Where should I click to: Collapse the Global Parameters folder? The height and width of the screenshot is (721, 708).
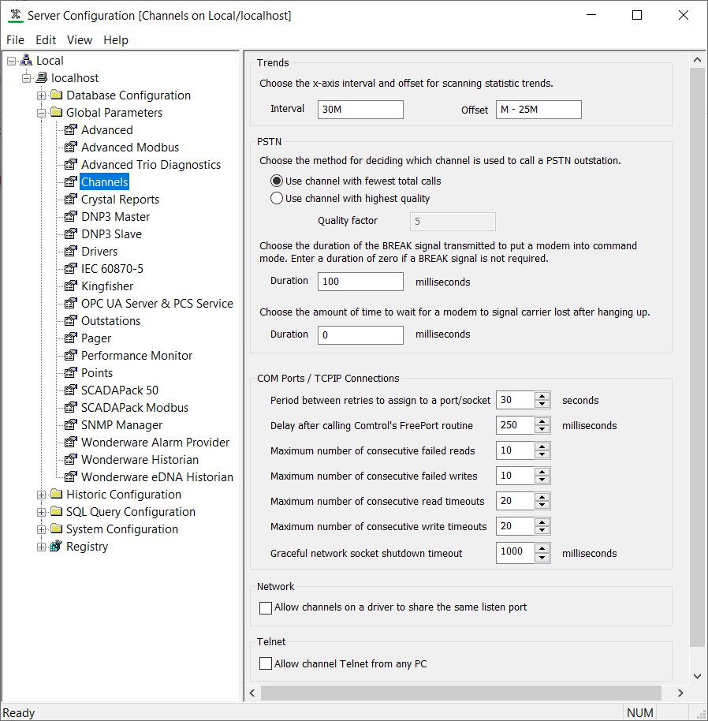pos(40,112)
